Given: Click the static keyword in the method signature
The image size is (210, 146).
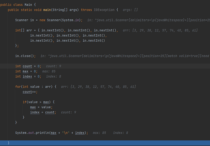Looking at the screenshot, I should (x=26, y=10).
